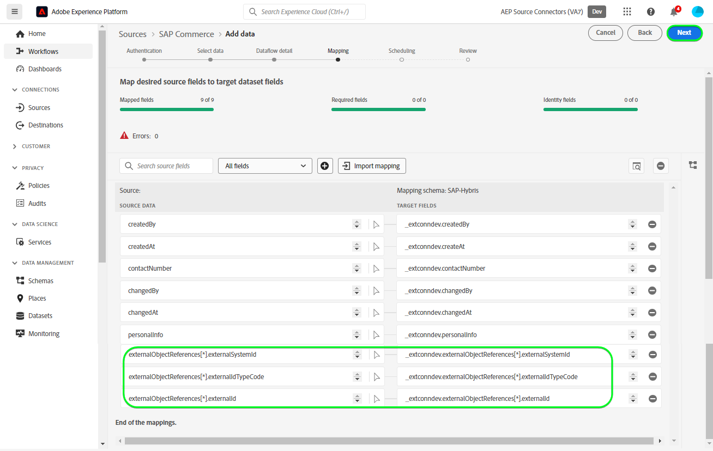Viewport: 713px width, 451px height.
Task: Open Workflows in sidebar
Action: 48,52
